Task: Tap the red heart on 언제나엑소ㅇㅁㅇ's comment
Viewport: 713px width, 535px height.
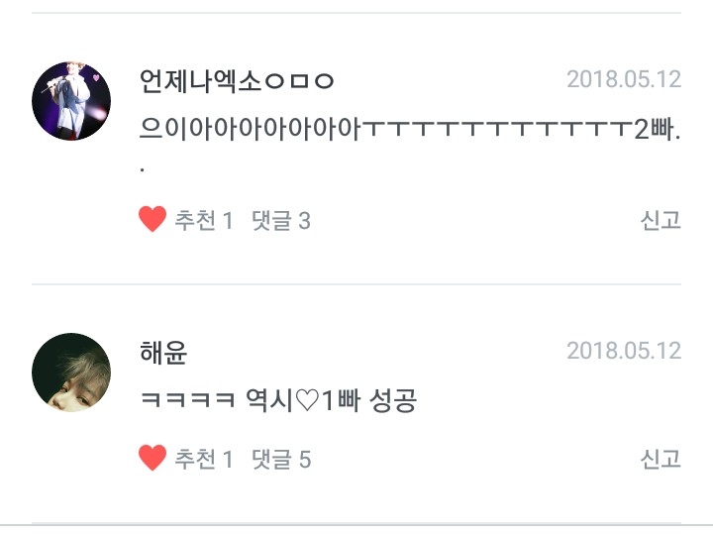Action: click(153, 219)
